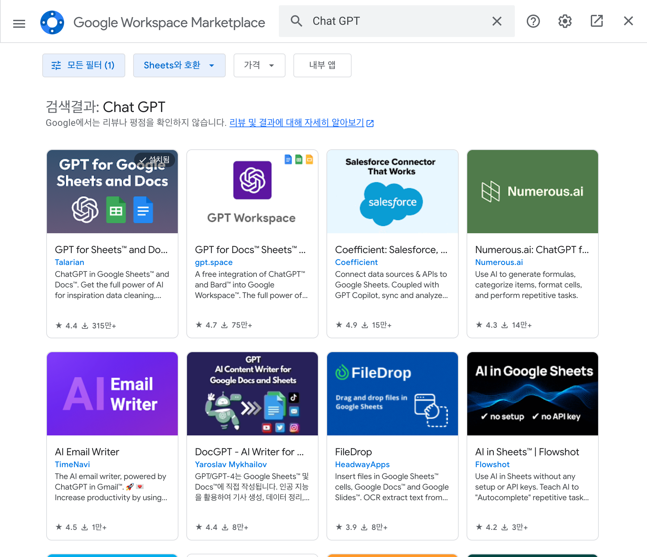Open the help question mark icon
The image size is (647, 557).
(533, 21)
